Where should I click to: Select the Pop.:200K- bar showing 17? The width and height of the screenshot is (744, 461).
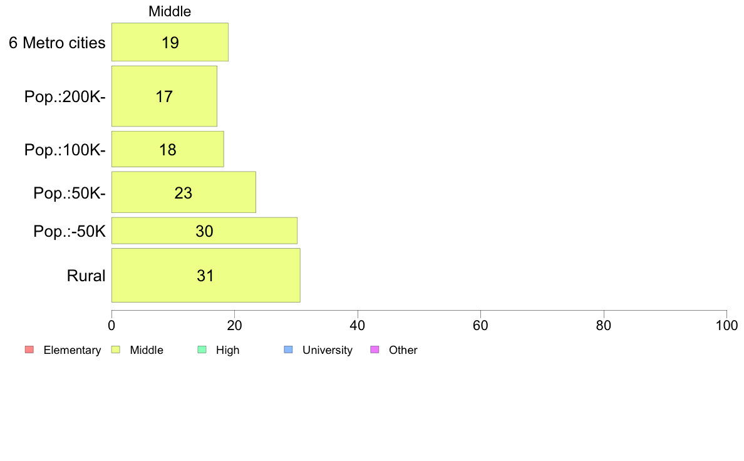164,96
